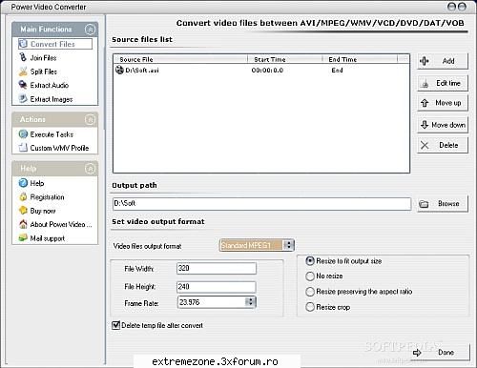Click the About Power Video house icon
This screenshot has height=368, width=477.
[23, 224]
